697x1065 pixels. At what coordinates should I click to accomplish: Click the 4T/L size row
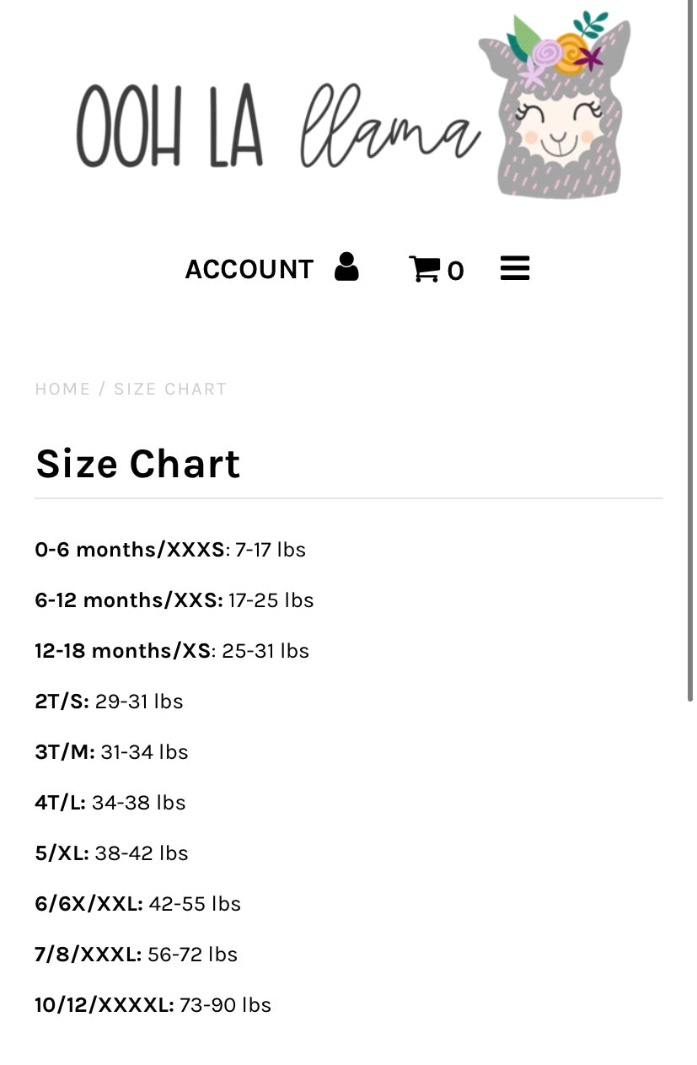[x=110, y=803]
